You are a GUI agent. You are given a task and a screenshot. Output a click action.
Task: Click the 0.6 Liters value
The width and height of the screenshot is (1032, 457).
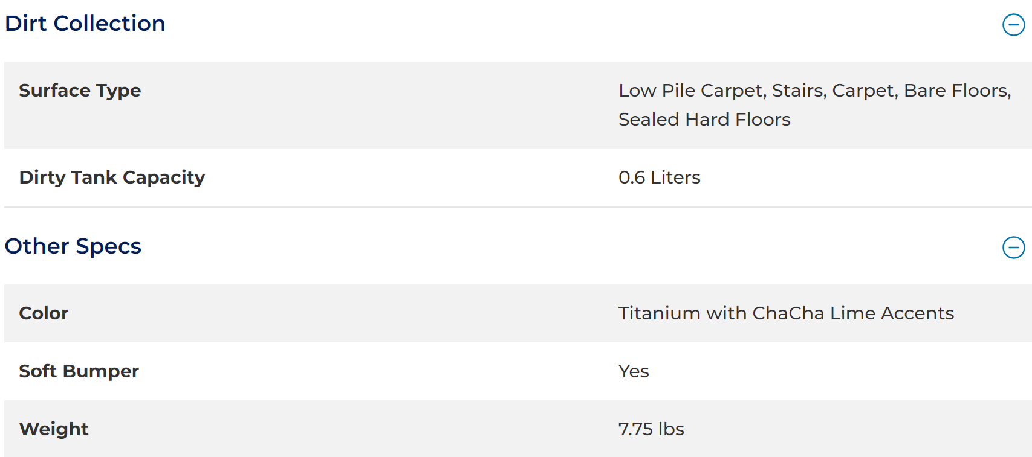659,177
